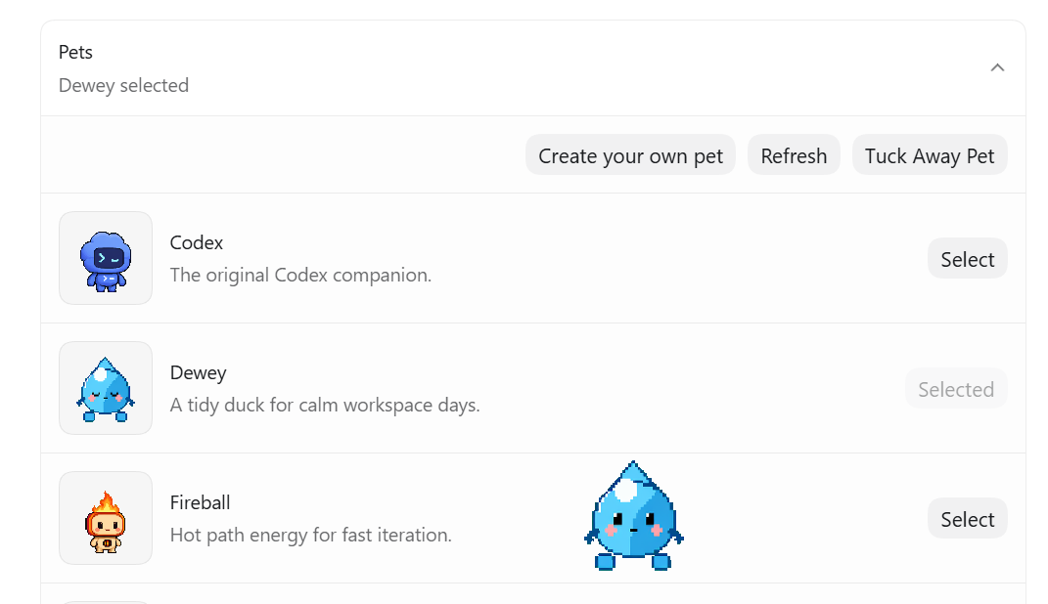
Task: Click the disabled Selected button for Dewey
Action: (956, 388)
